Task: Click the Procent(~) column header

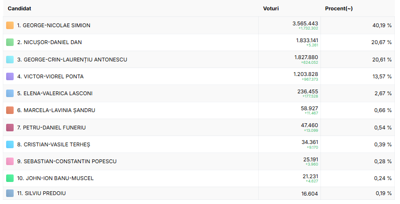Action: (x=339, y=9)
